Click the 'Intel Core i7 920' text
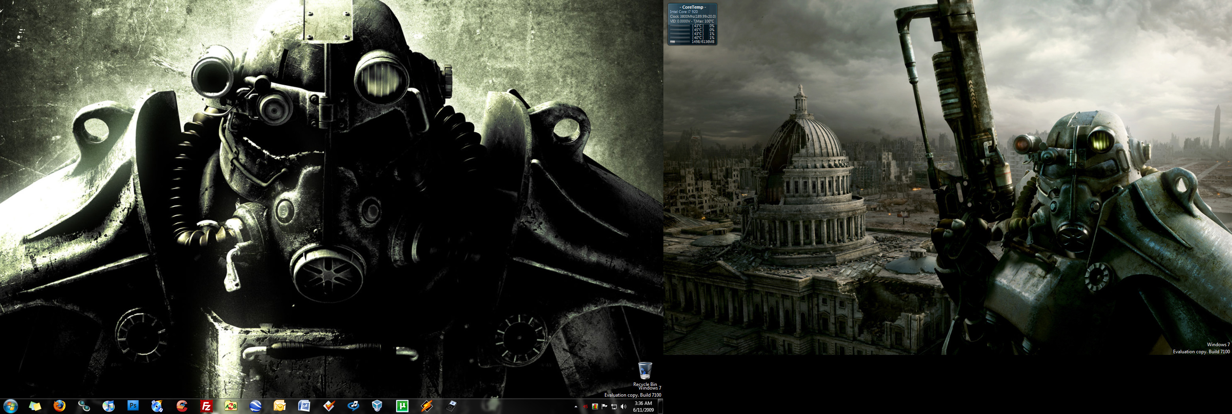Viewport: 1232px width, 414px height. [x=684, y=12]
